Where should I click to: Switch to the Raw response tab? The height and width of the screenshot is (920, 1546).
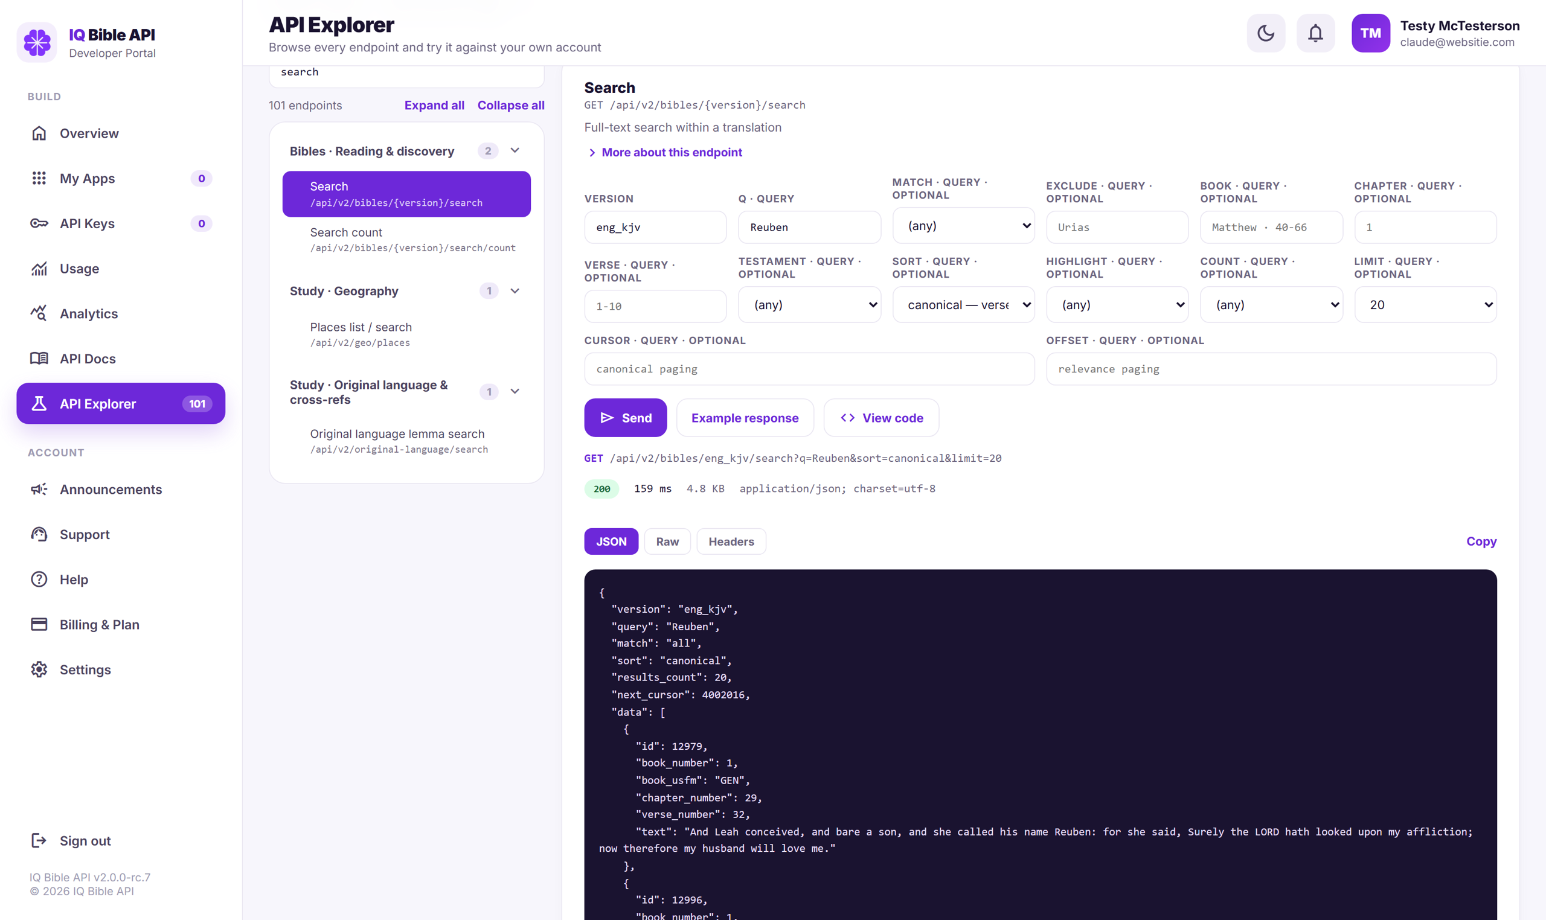(x=667, y=542)
